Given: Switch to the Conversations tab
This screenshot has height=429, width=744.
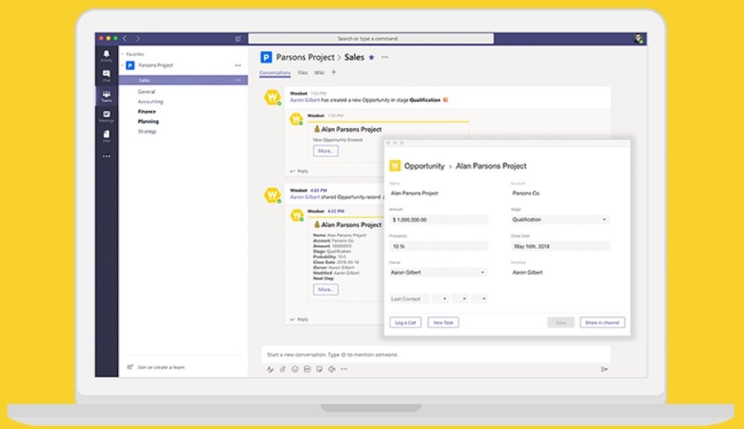Looking at the screenshot, I should pyautogui.click(x=275, y=72).
